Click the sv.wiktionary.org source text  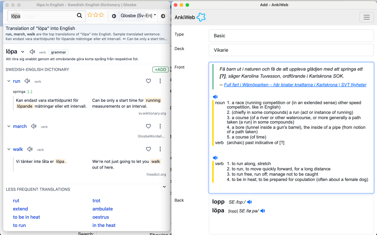tap(152, 113)
